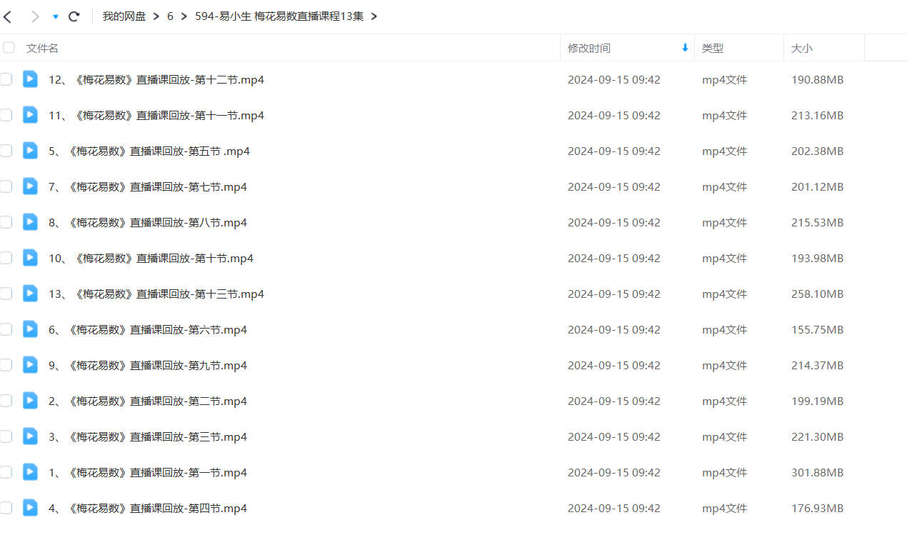
Task: Go forward with the right arrow
Action: coord(34,16)
